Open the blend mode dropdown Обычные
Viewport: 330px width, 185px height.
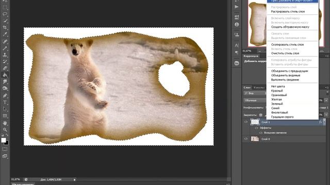(x=255, y=101)
